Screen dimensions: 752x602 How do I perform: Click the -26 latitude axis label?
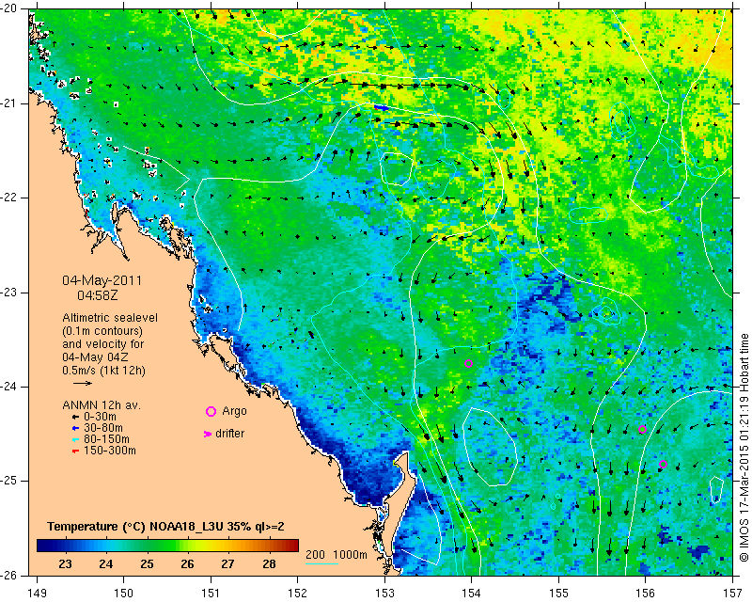[8, 576]
